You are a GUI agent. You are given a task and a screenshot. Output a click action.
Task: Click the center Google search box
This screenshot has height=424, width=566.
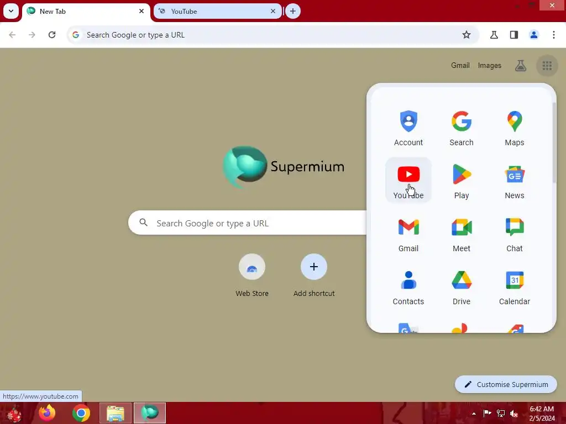pos(248,223)
